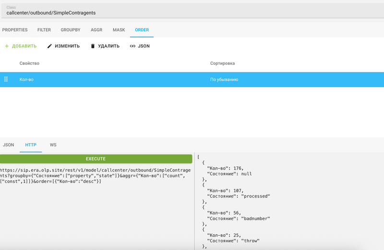Image resolution: width=384 pixels, height=250 pixels.
Task: Click the trash icon for Удалить
Action: click(x=93, y=46)
